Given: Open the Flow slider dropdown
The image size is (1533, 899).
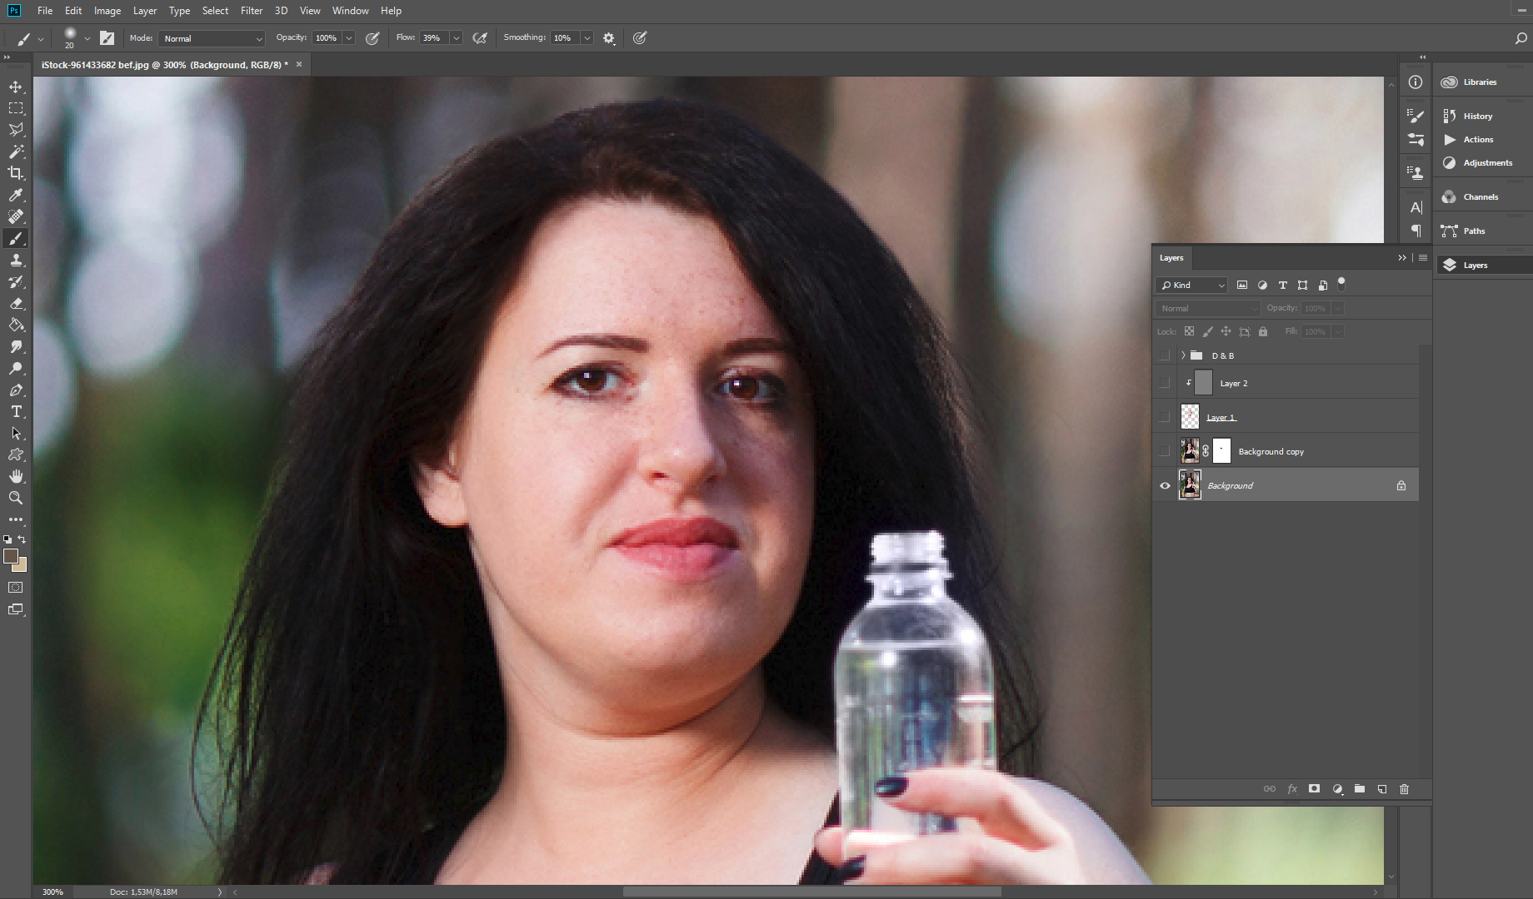Looking at the screenshot, I should (x=456, y=38).
